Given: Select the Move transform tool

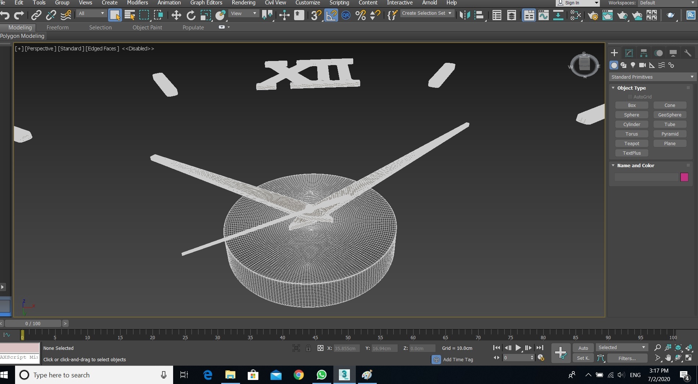Looking at the screenshot, I should (176, 15).
